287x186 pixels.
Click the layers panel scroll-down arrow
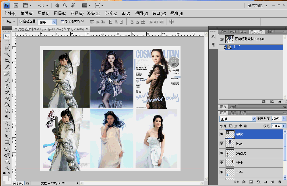(285, 177)
